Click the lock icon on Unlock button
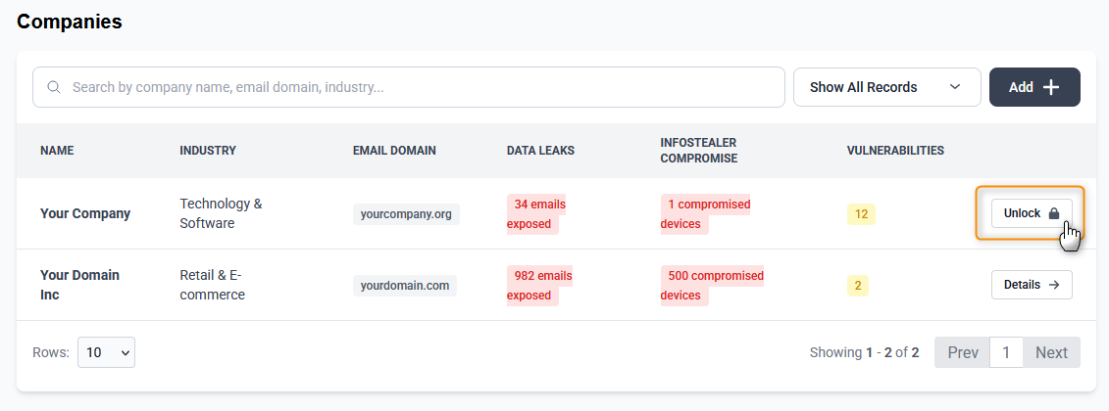The width and height of the screenshot is (1109, 411). (1054, 213)
